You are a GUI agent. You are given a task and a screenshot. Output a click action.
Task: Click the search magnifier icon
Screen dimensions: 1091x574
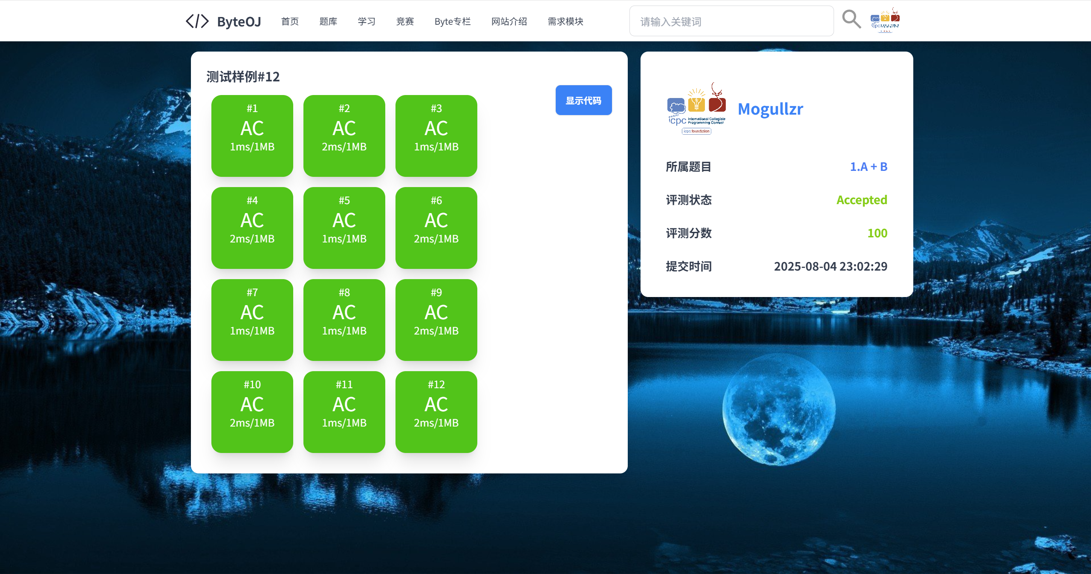851,20
